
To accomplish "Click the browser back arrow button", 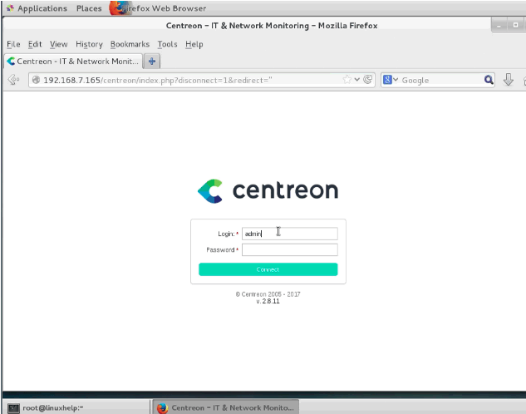I will point(13,80).
